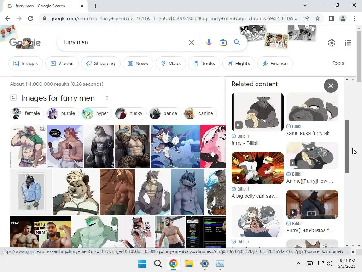Open the monitor chart app in the taskbar
The width and height of the screenshot is (362, 272).
(x=220, y=263)
